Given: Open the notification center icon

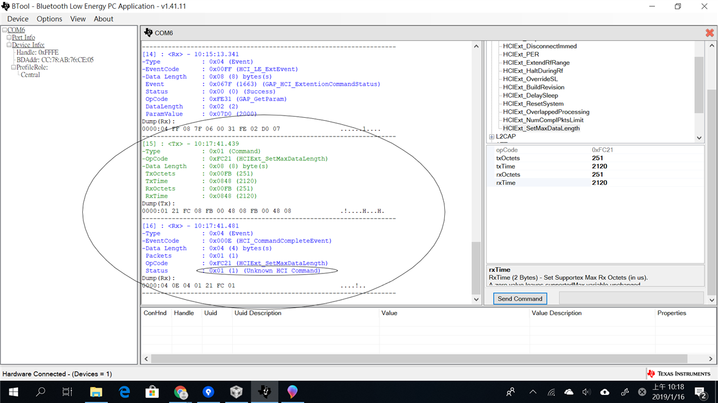Looking at the screenshot, I should click(701, 392).
